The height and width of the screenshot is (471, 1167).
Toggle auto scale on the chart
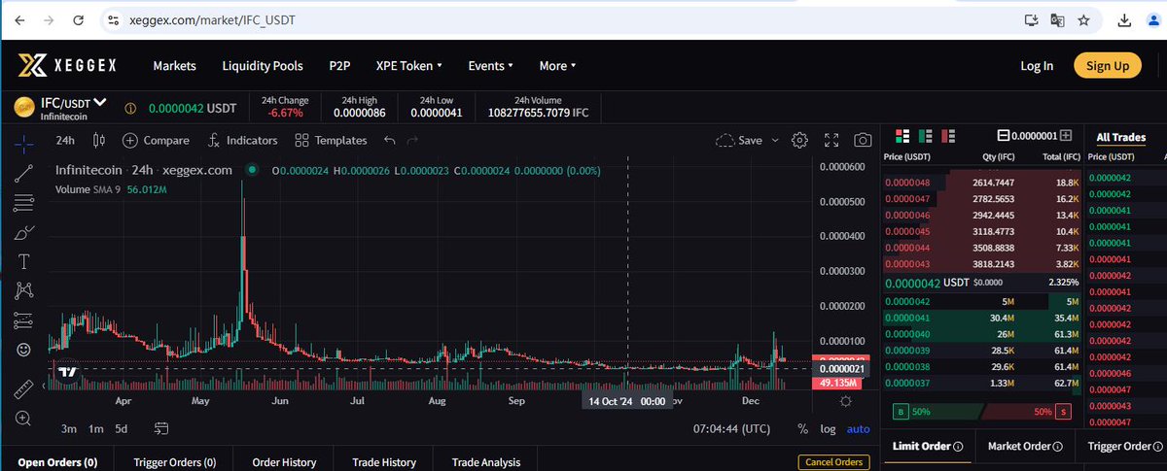[859, 428]
